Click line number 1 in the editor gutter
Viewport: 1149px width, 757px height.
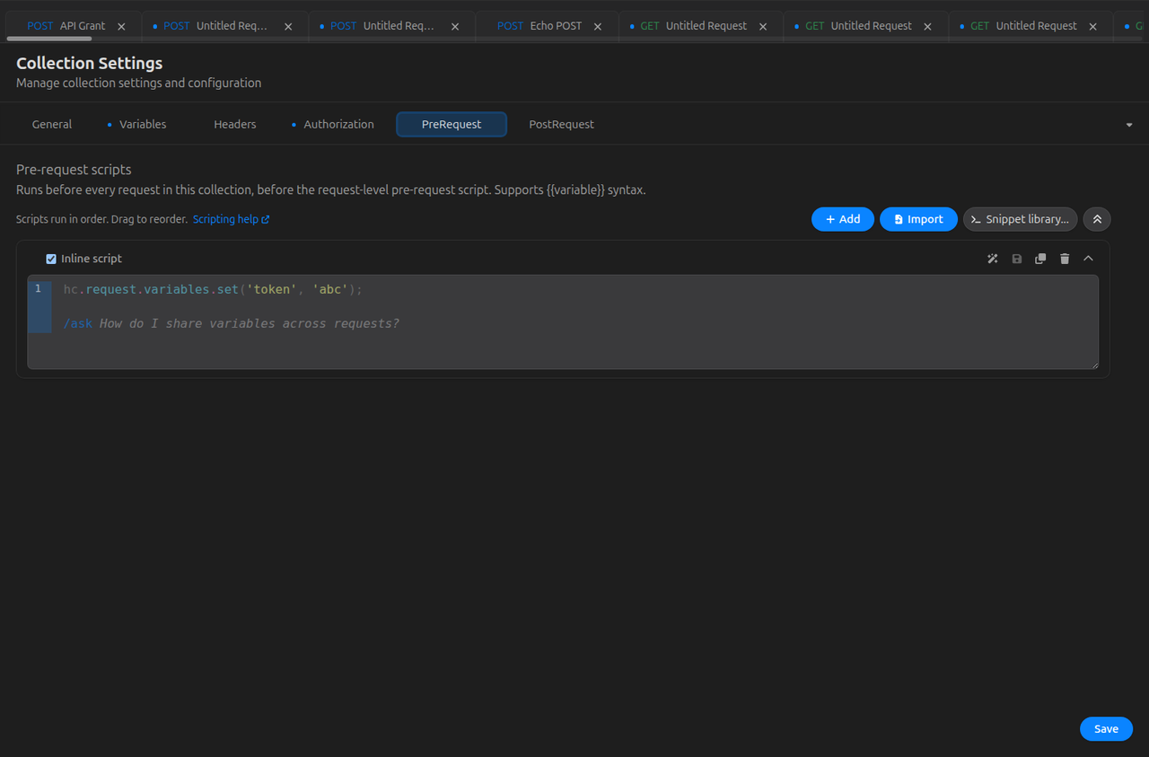point(38,288)
